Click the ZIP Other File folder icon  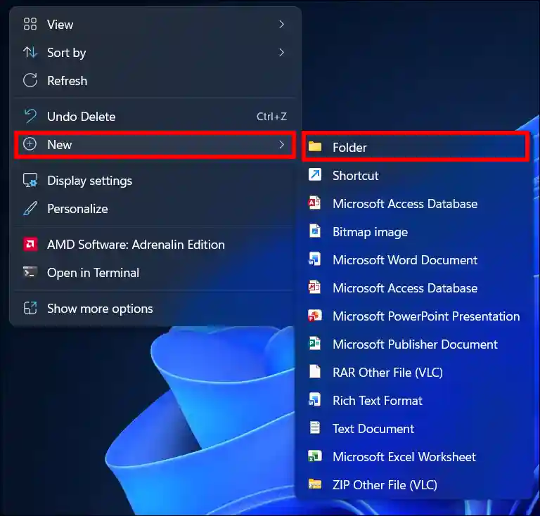tap(315, 484)
